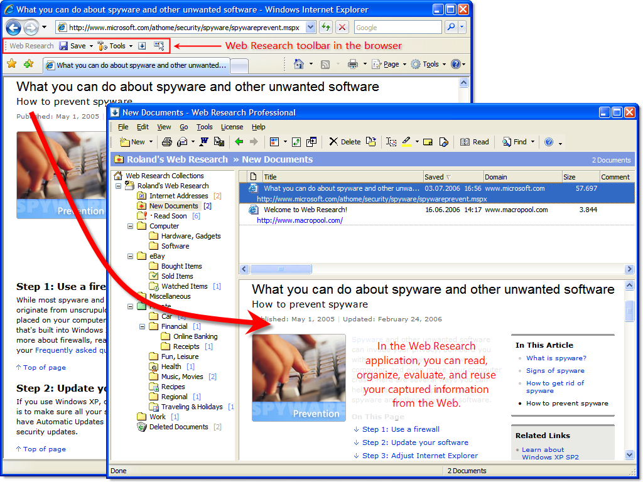Select Read Soon in the tree
Viewport: 643px width, 482px height.
coord(170,216)
